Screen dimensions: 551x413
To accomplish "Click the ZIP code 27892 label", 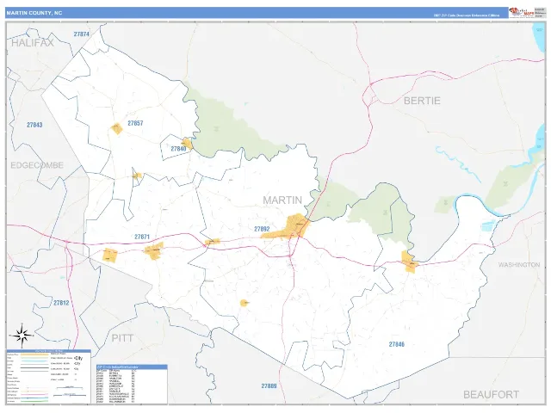I will (x=262, y=229).
